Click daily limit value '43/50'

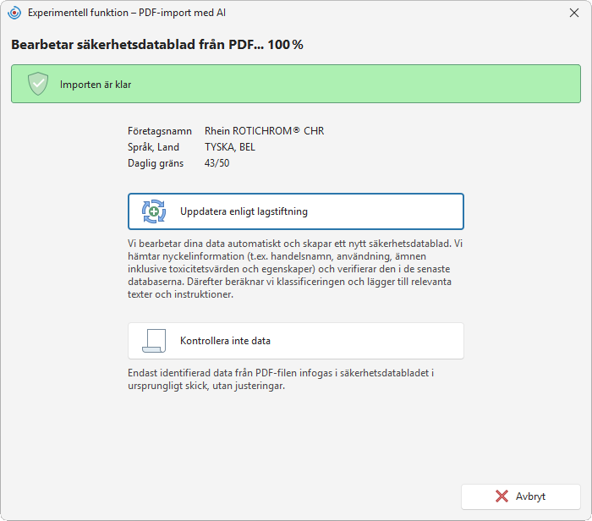tap(217, 163)
